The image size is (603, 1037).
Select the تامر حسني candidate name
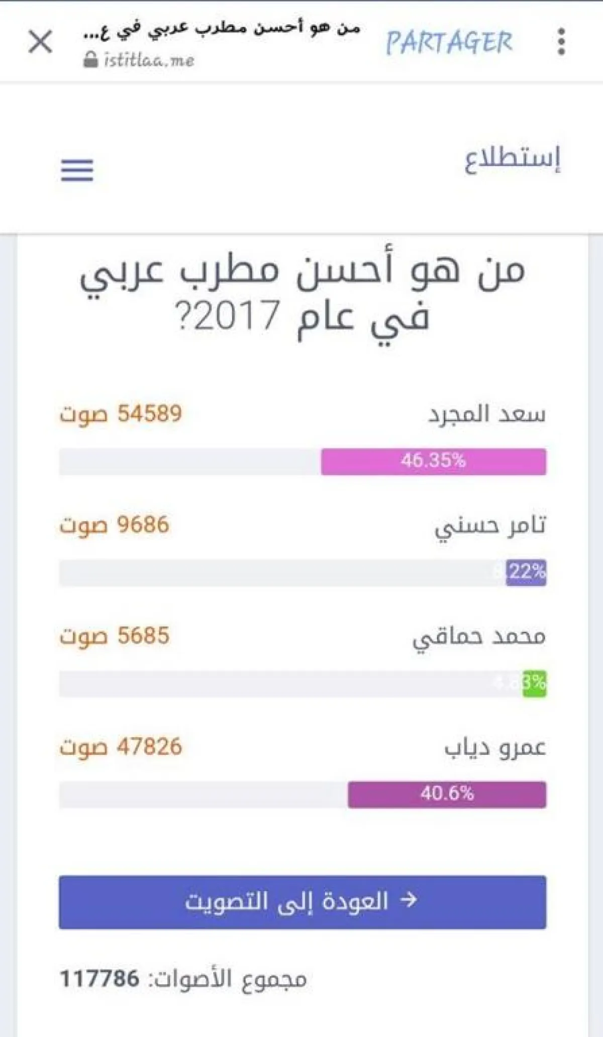pos(490,526)
